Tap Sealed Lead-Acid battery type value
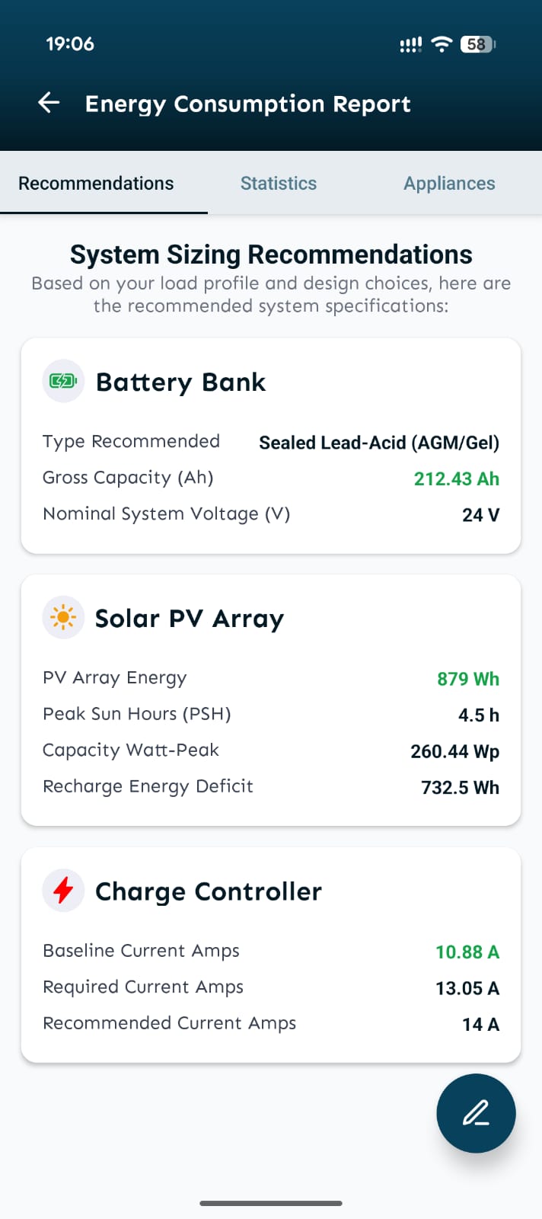The height and width of the screenshot is (1219, 542). click(x=379, y=443)
